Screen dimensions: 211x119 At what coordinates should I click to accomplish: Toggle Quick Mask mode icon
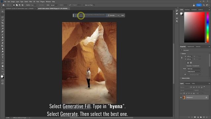click(x=3, y=81)
